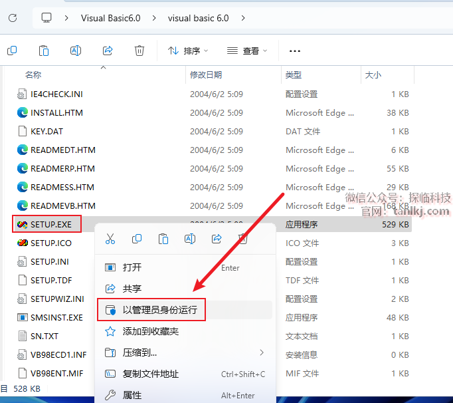Sort by 名称 column header
This screenshot has height=403, width=453.
pyautogui.click(x=33, y=75)
